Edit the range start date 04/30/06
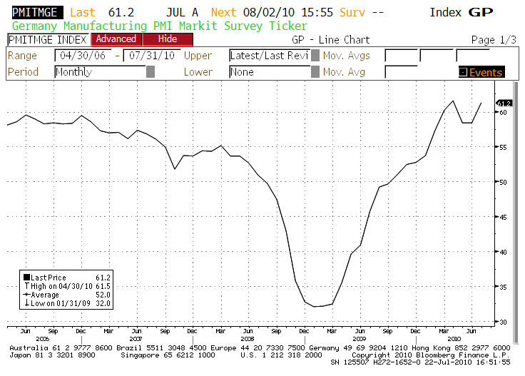The image size is (525, 376). pyautogui.click(x=83, y=55)
